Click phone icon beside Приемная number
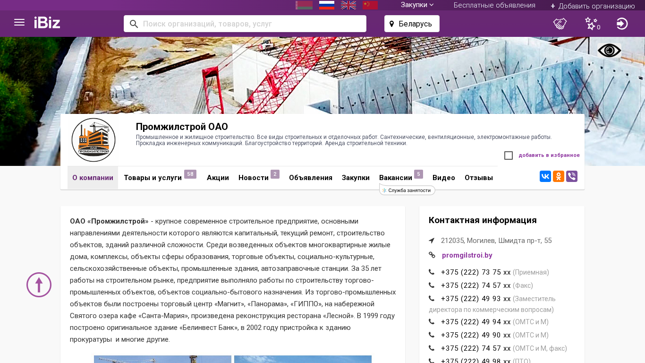 pyautogui.click(x=432, y=272)
